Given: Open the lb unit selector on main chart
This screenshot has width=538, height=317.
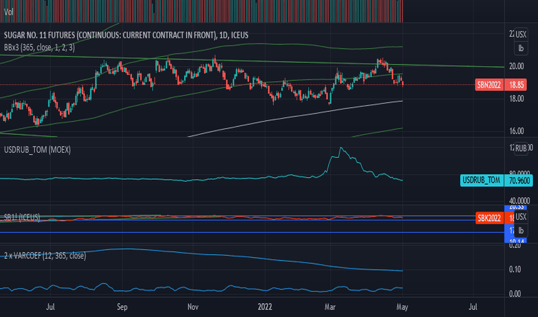Looking at the screenshot, I should click(521, 48).
